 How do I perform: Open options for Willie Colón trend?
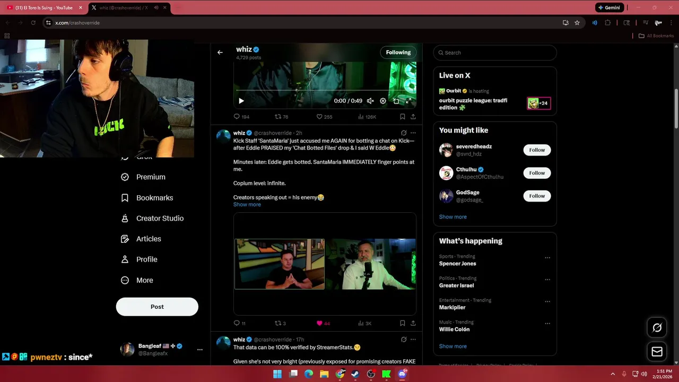coord(547,324)
